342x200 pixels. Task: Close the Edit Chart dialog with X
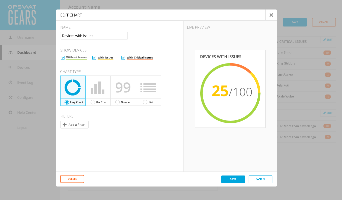(271, 15)
